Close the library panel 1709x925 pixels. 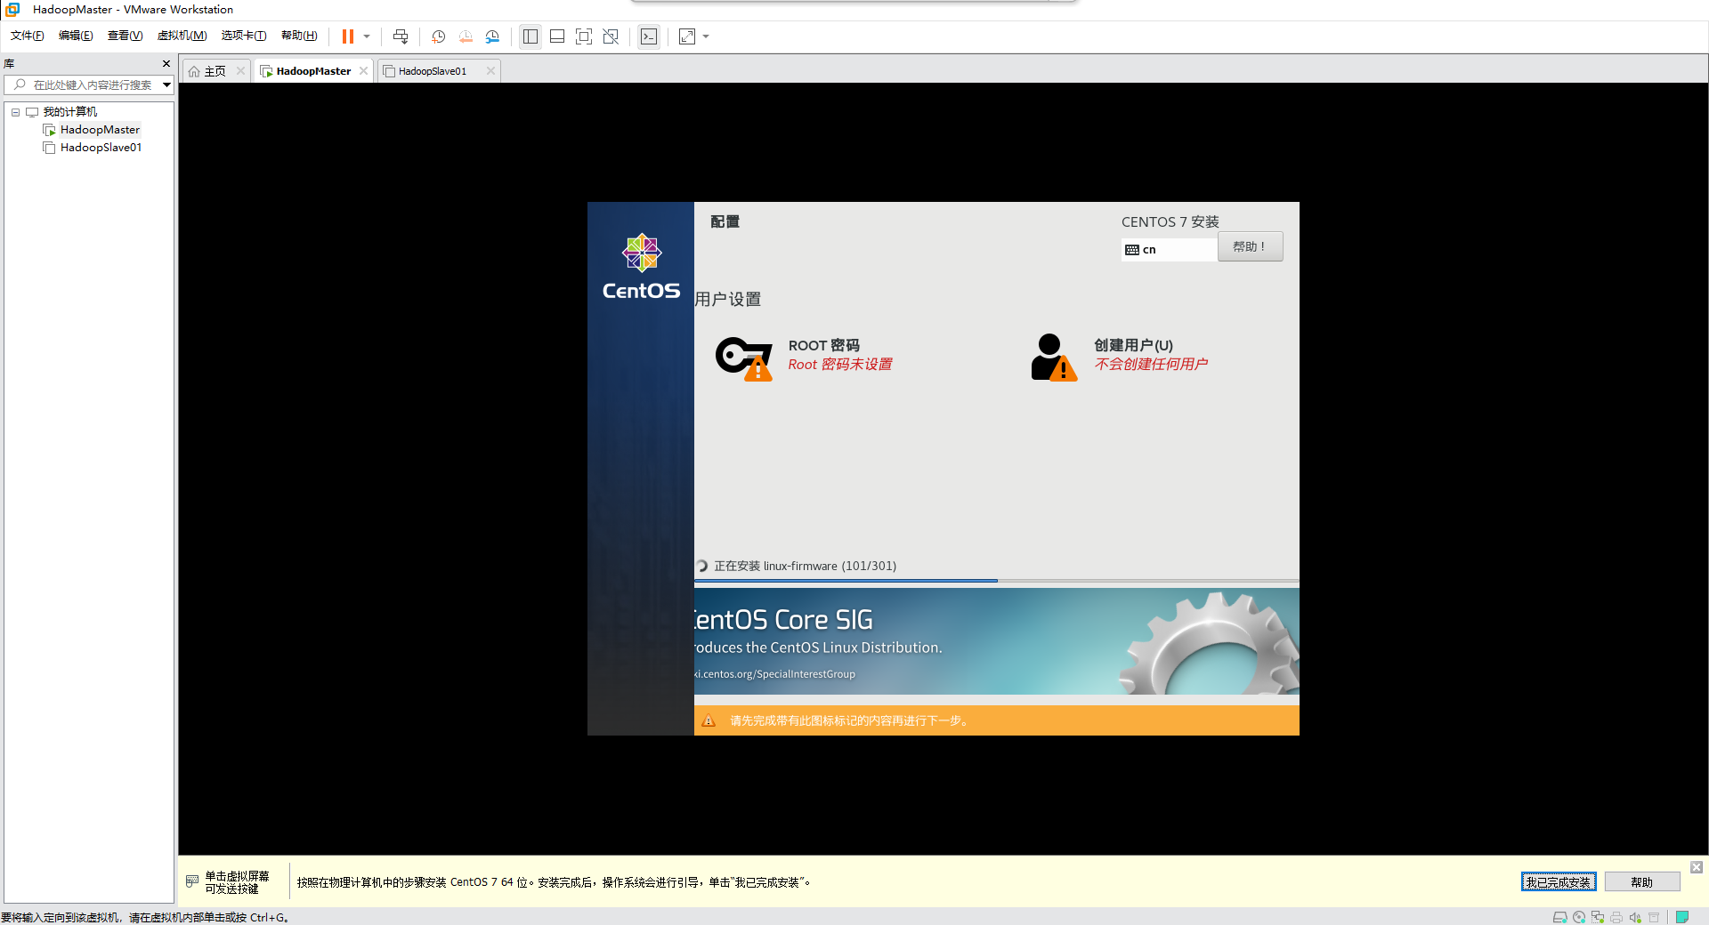tap(166, 64)
